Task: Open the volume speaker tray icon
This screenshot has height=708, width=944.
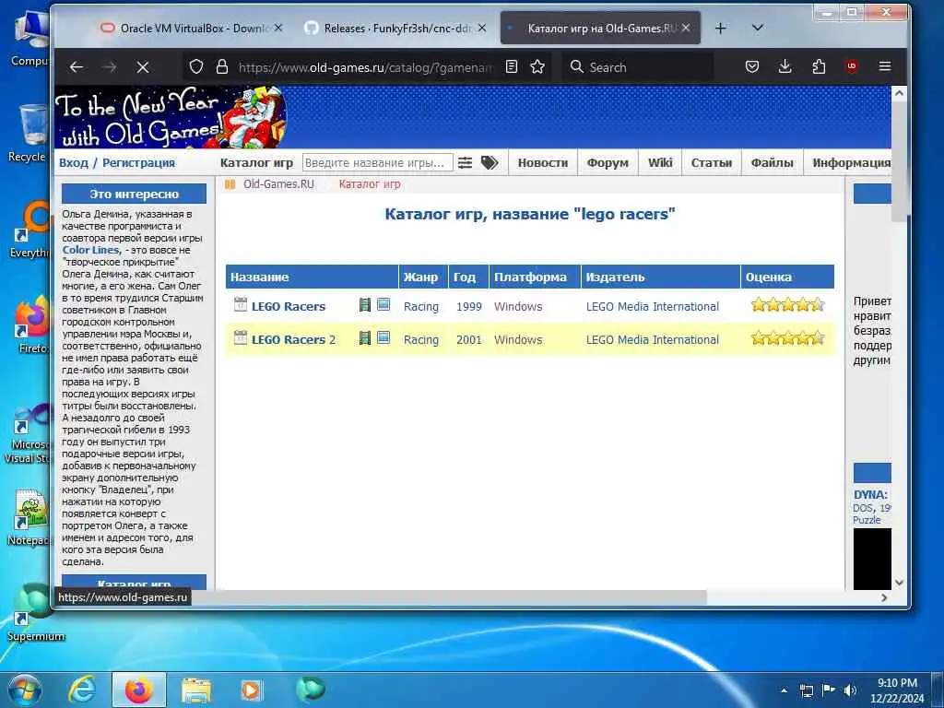Action: [850, 690]
